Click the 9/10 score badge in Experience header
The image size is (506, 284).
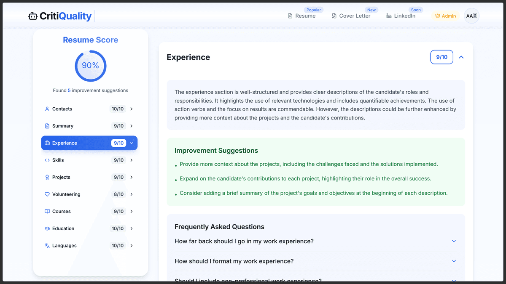pyautogui.click(x=441, y=57)
